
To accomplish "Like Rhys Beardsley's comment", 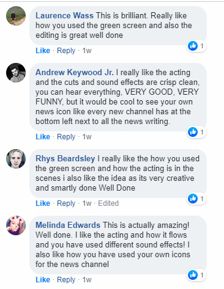I will click(x=43, y=203).
